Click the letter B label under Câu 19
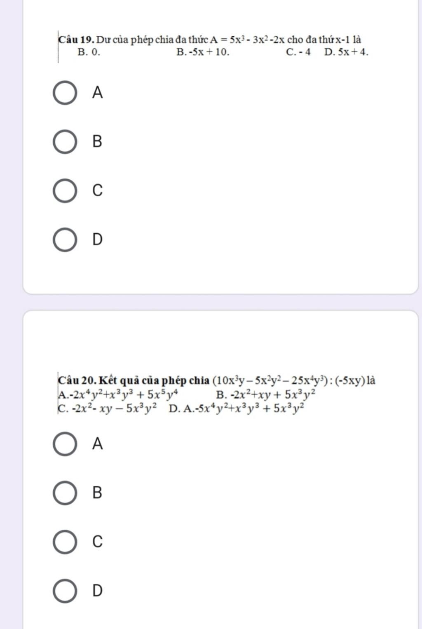This screenshot has height=629, width=422. (97, 142)
